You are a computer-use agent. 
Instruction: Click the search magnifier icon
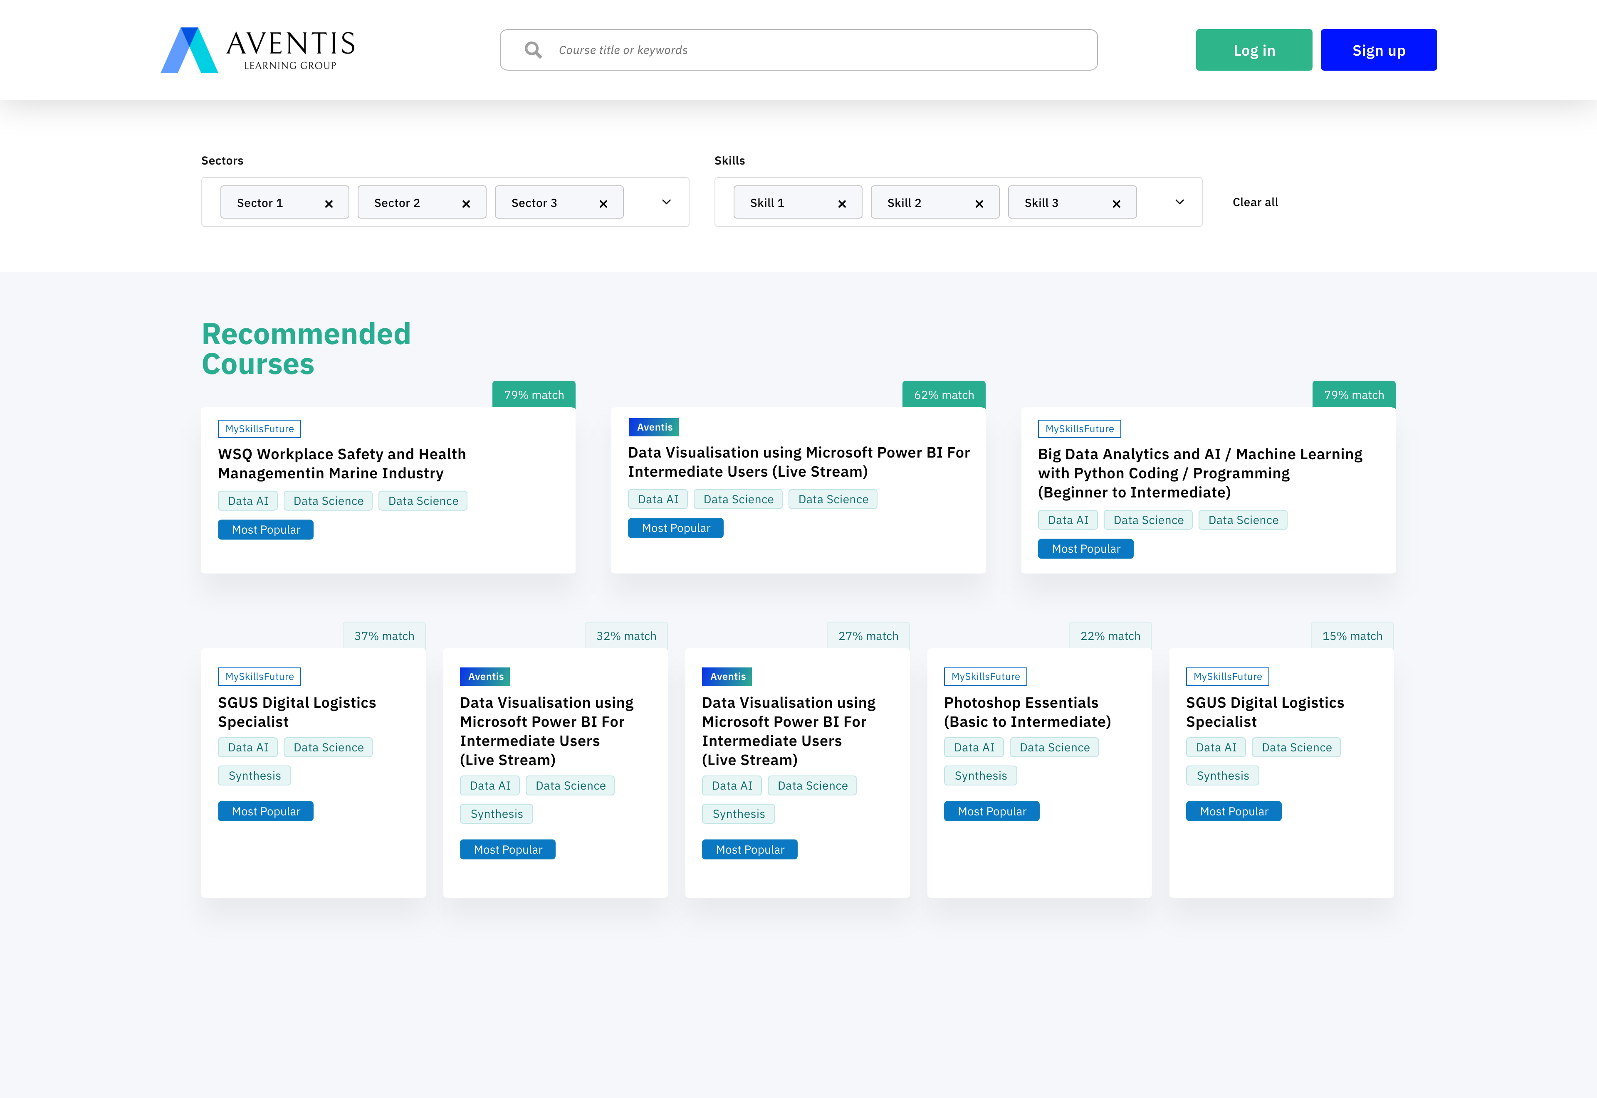533,49
